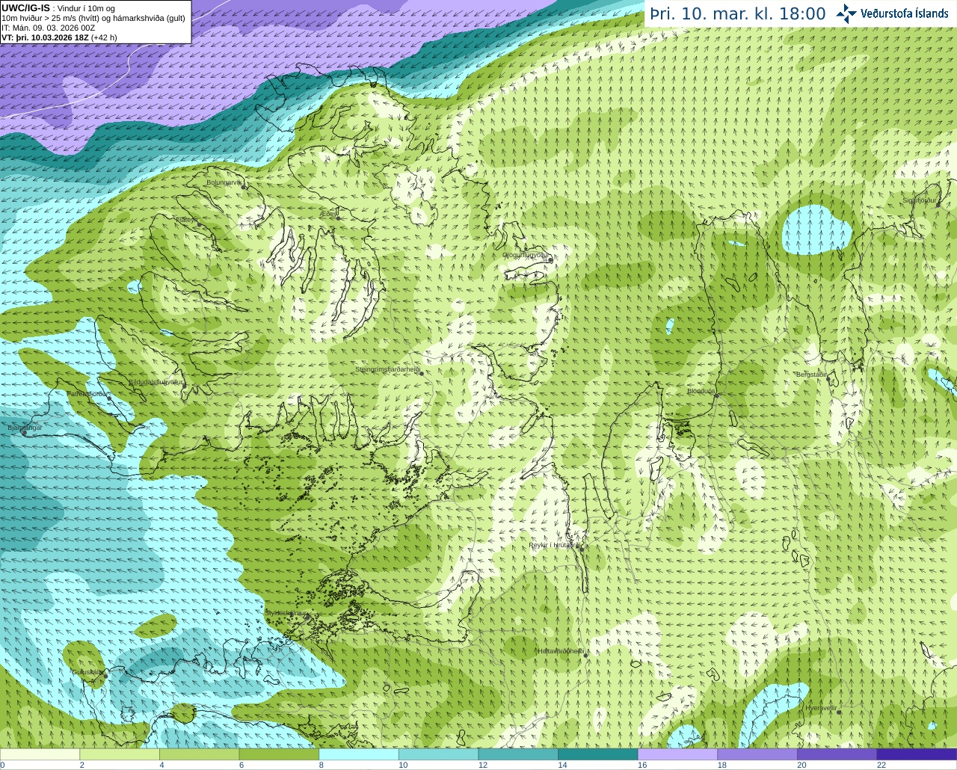Pick the 0–2 m/s pale yellow legend swatch
Image resolution: width=957 pixels, height=770 pixels.
40,754
